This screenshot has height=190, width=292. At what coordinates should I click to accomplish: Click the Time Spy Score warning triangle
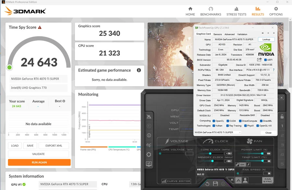40,27
